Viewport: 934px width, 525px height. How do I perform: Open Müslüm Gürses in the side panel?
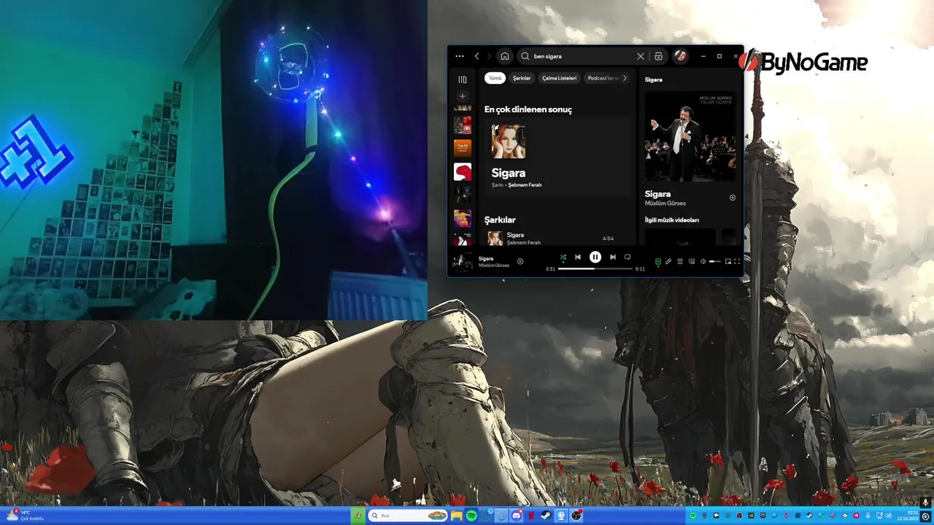(x=665, y=203)
